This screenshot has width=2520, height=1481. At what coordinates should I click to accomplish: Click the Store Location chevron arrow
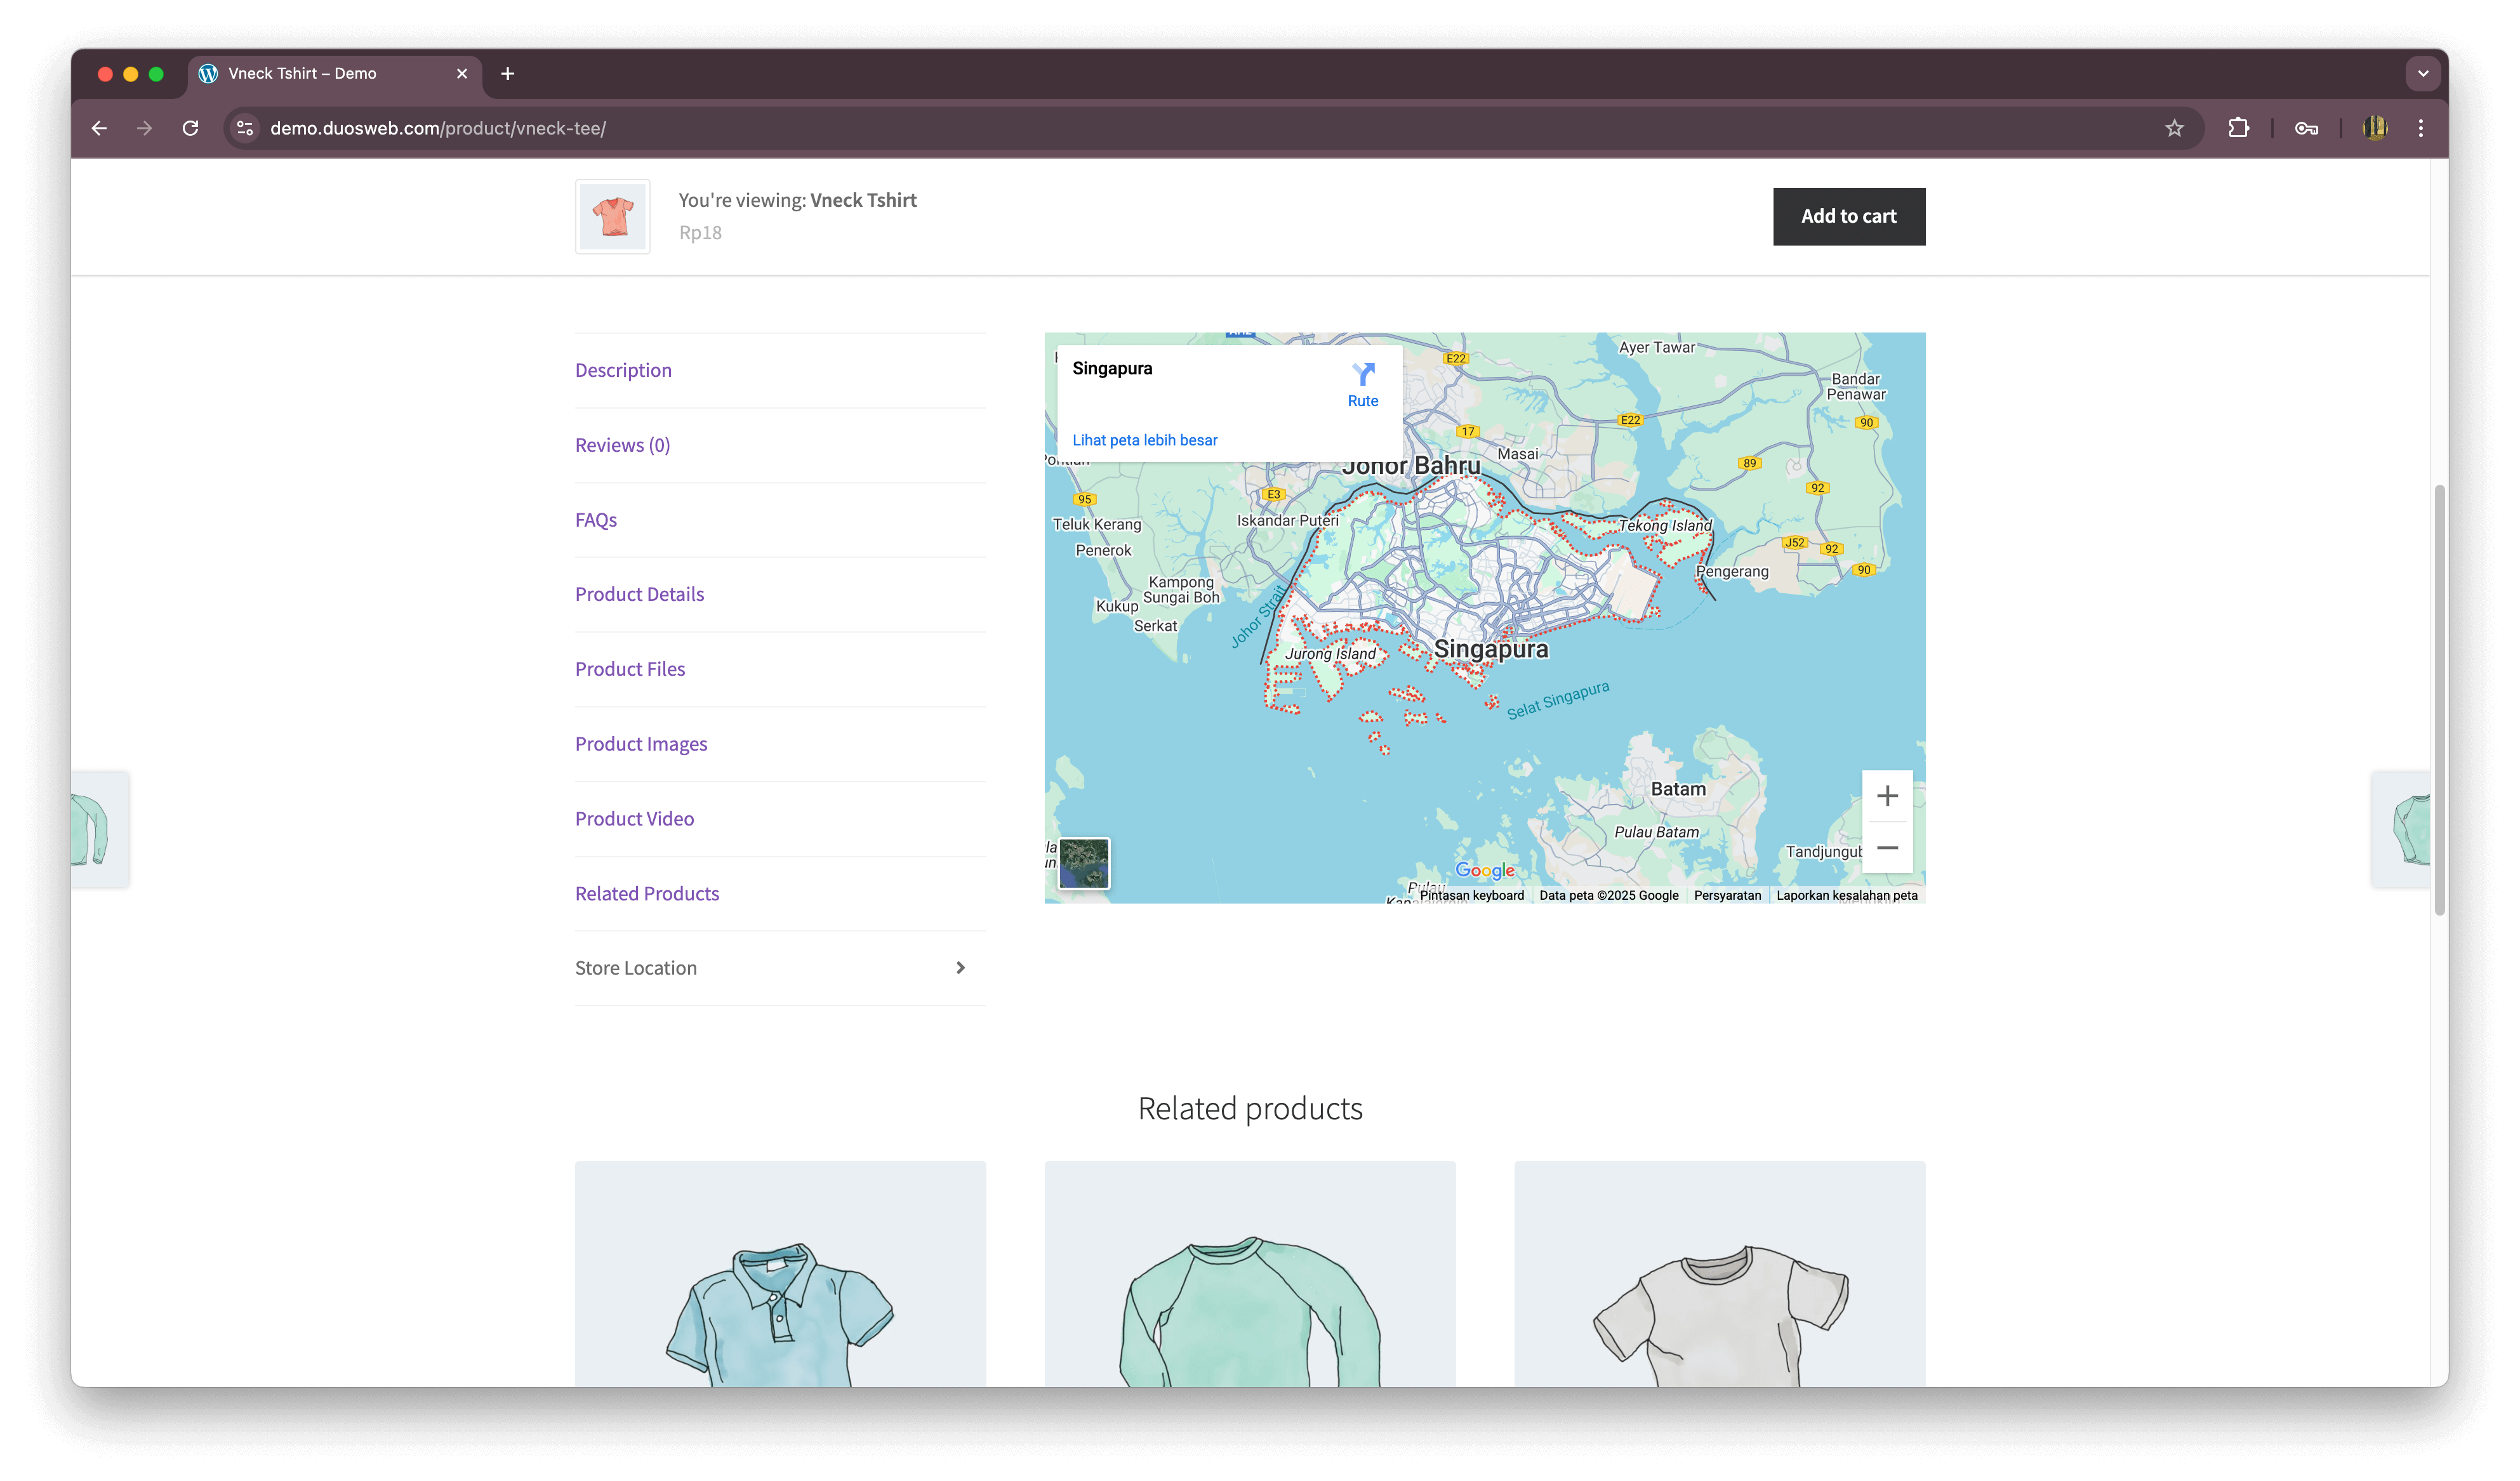point(960,968)
